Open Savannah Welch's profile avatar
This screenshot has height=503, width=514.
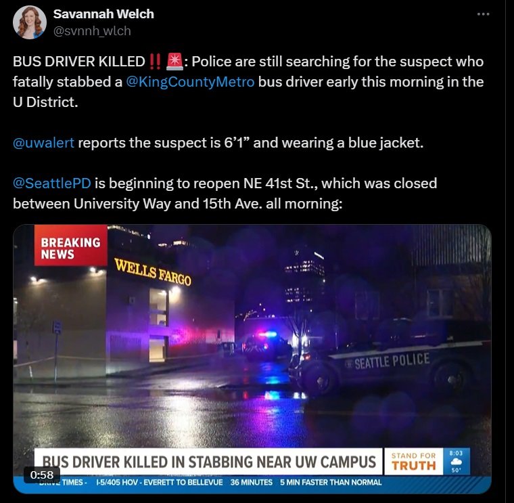[30, 22]
